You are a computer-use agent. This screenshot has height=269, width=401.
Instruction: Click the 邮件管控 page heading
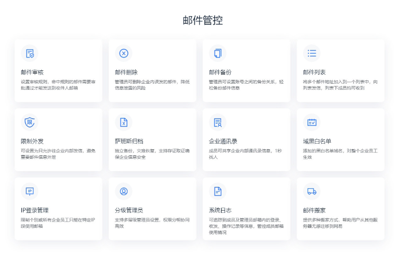point(203,20)
